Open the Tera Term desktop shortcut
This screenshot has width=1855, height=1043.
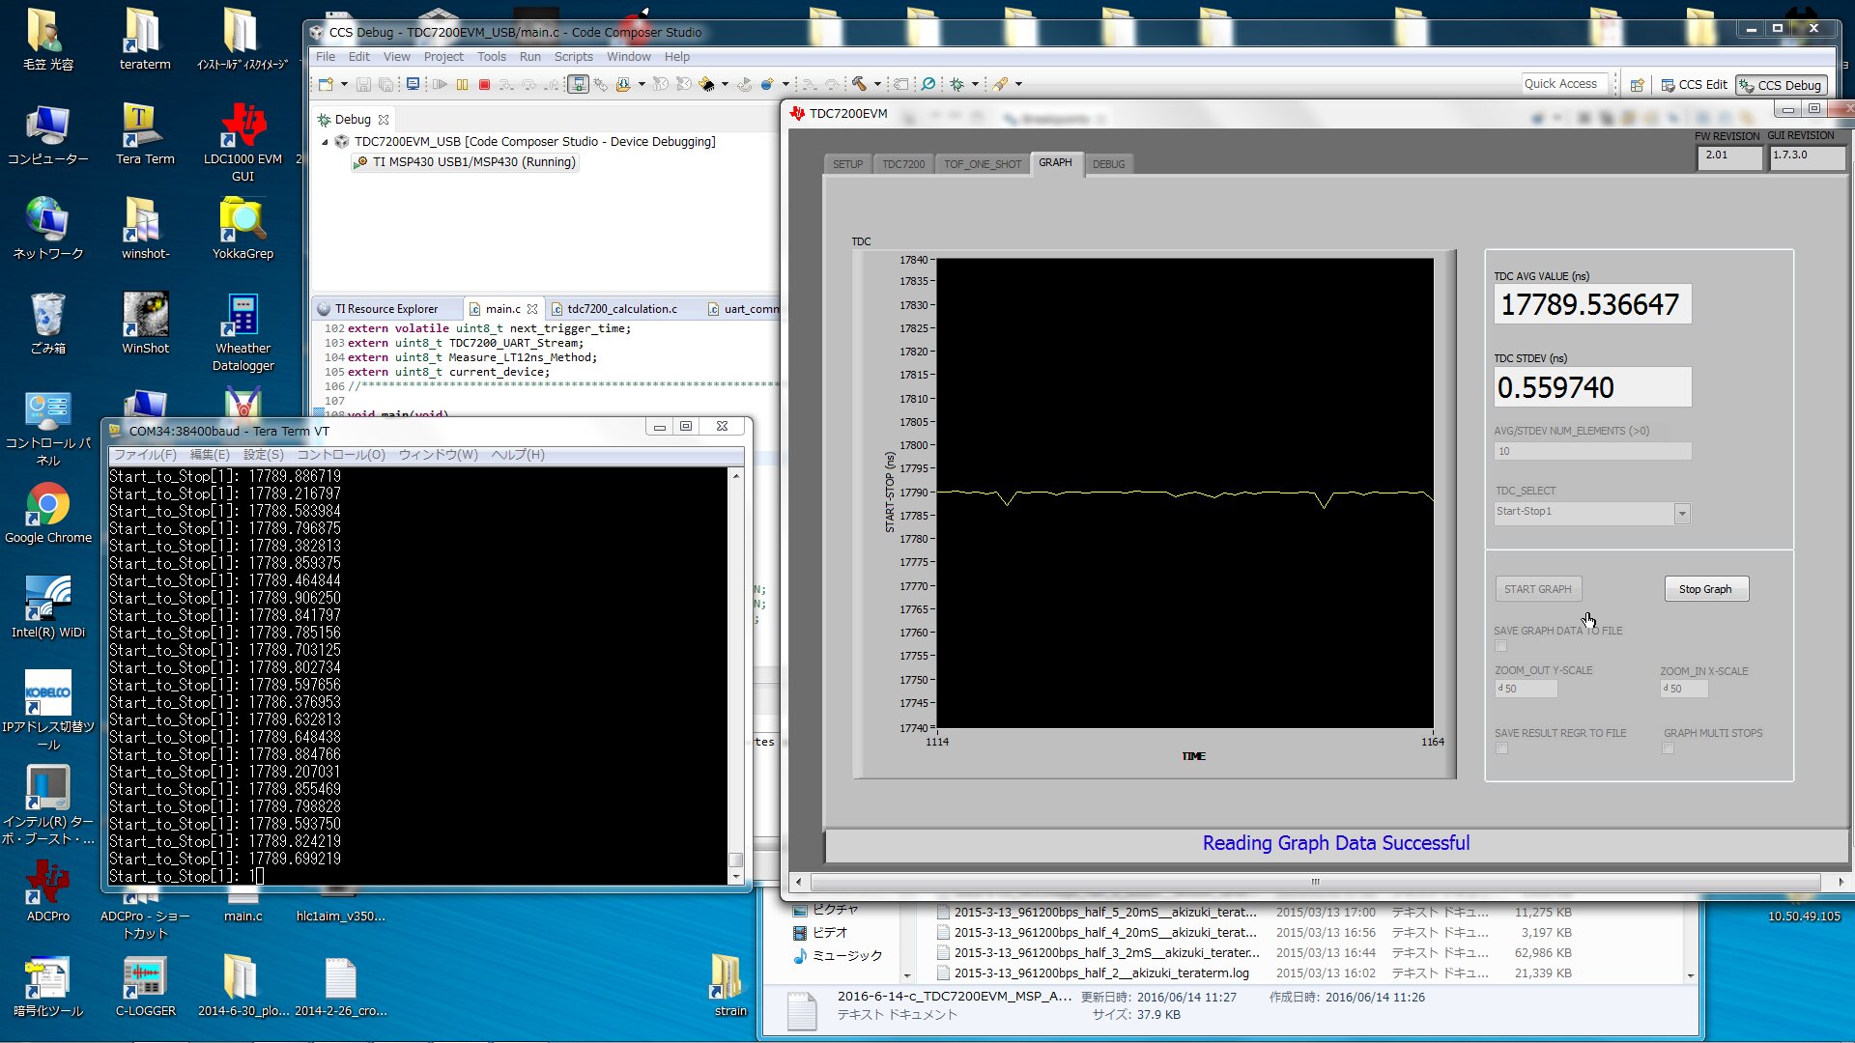coord(145,135)
